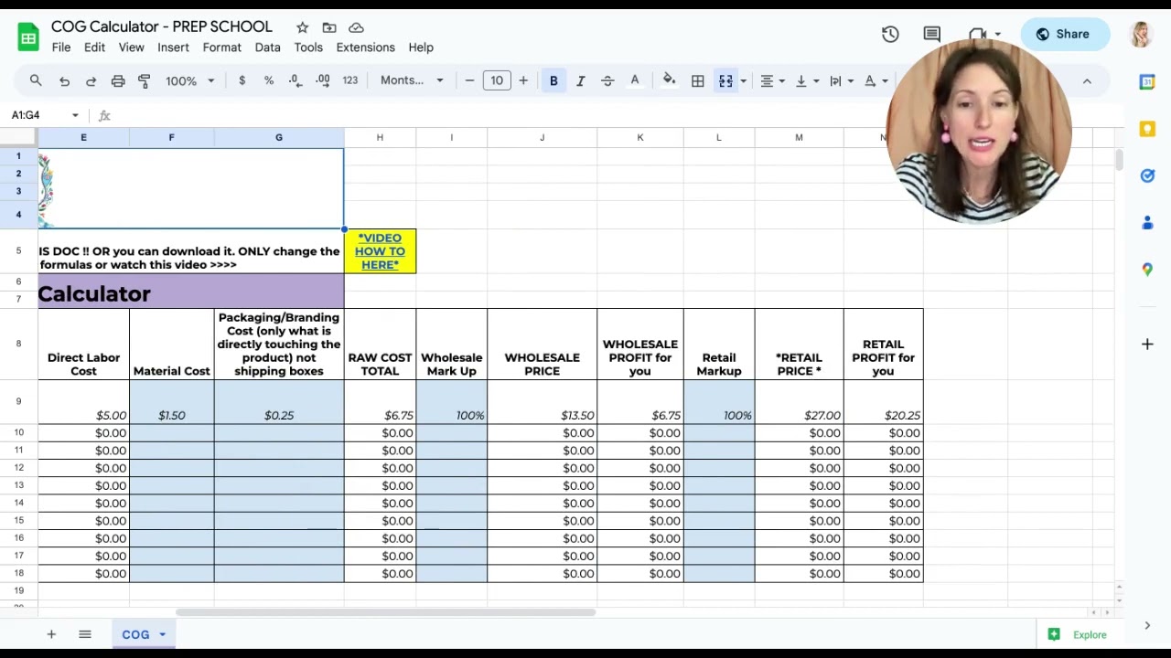Open the zoom 100% dropdown
Screen dimensions: 1171x658
tap(189, 80)
